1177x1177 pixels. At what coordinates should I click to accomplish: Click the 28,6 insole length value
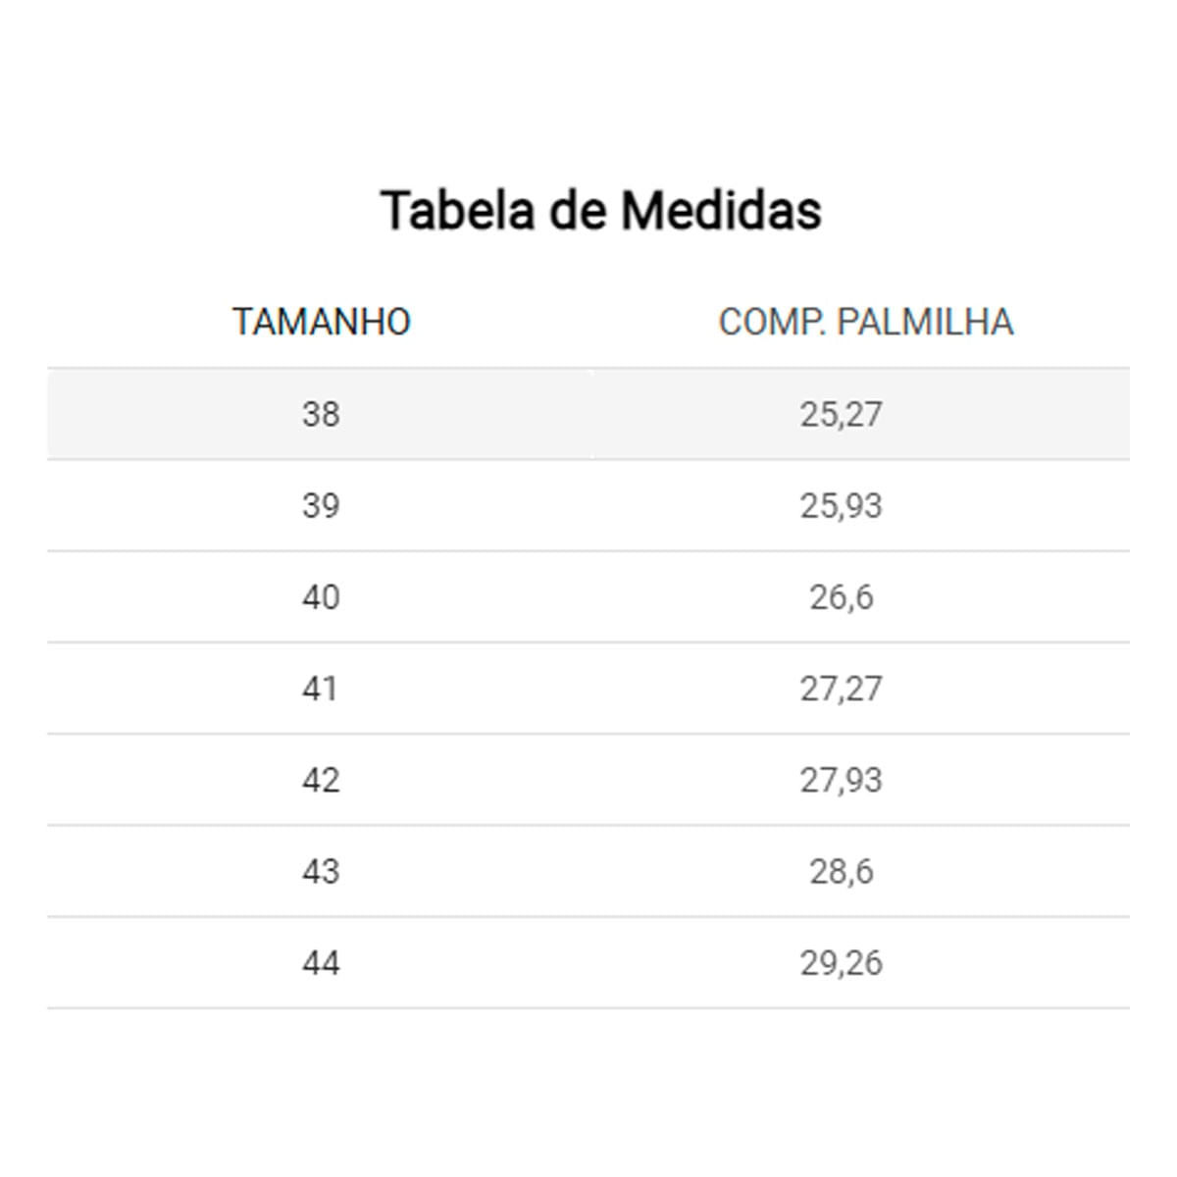[x=841, y=871]
